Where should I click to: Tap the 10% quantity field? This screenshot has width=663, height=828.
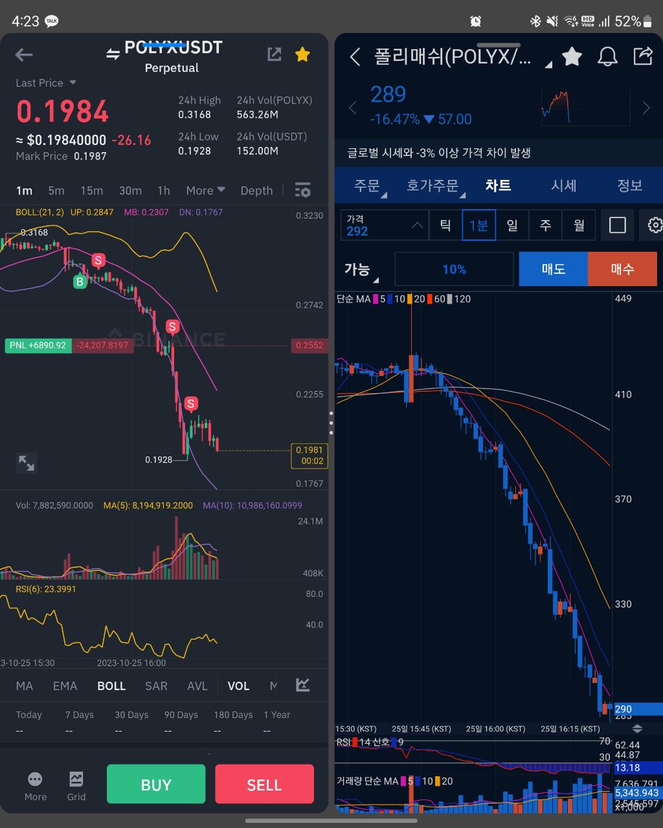(x=454, y=269)
